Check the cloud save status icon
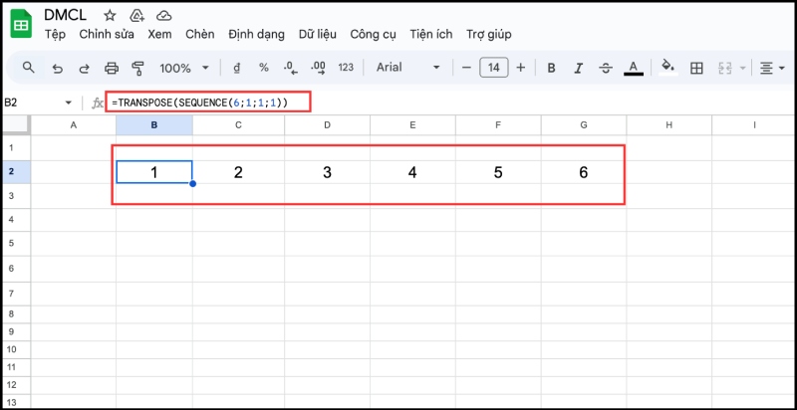 [x=163, y=16]
